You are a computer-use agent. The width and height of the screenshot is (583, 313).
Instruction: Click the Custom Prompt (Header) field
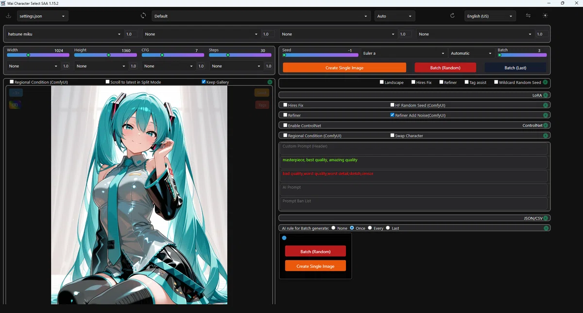coord(415,148)
